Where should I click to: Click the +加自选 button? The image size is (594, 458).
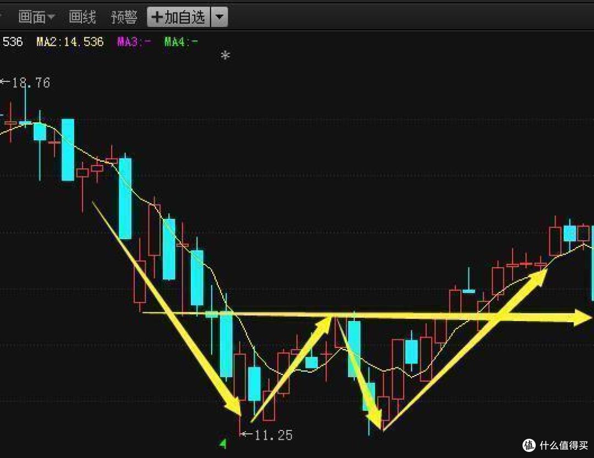pyautogui.click(x=178, y=17)
